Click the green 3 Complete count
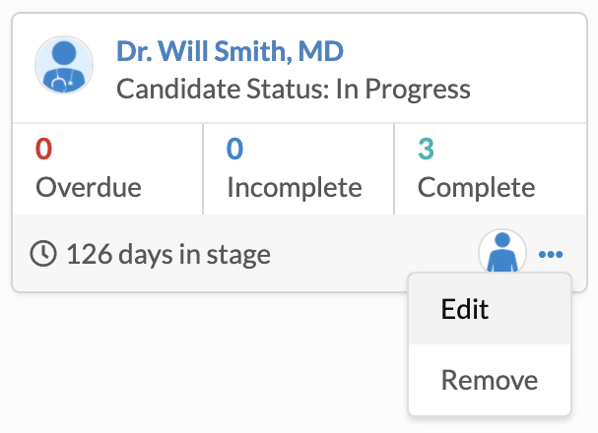 coord(426,149)
